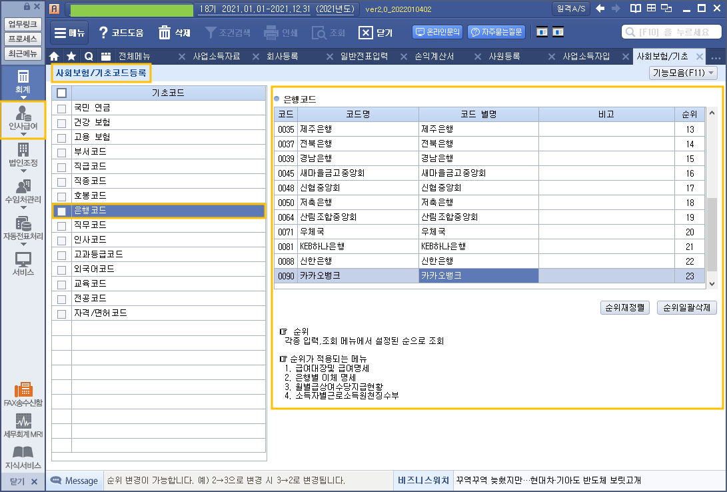Check the 은행코드 checkbox

pos(62,211)
